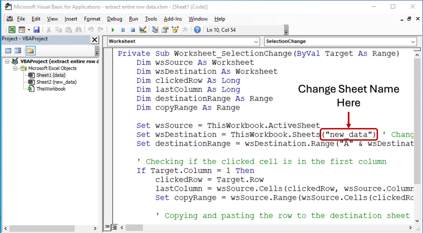Open VBA Help with the question mark icon

(x=197, y=30)
